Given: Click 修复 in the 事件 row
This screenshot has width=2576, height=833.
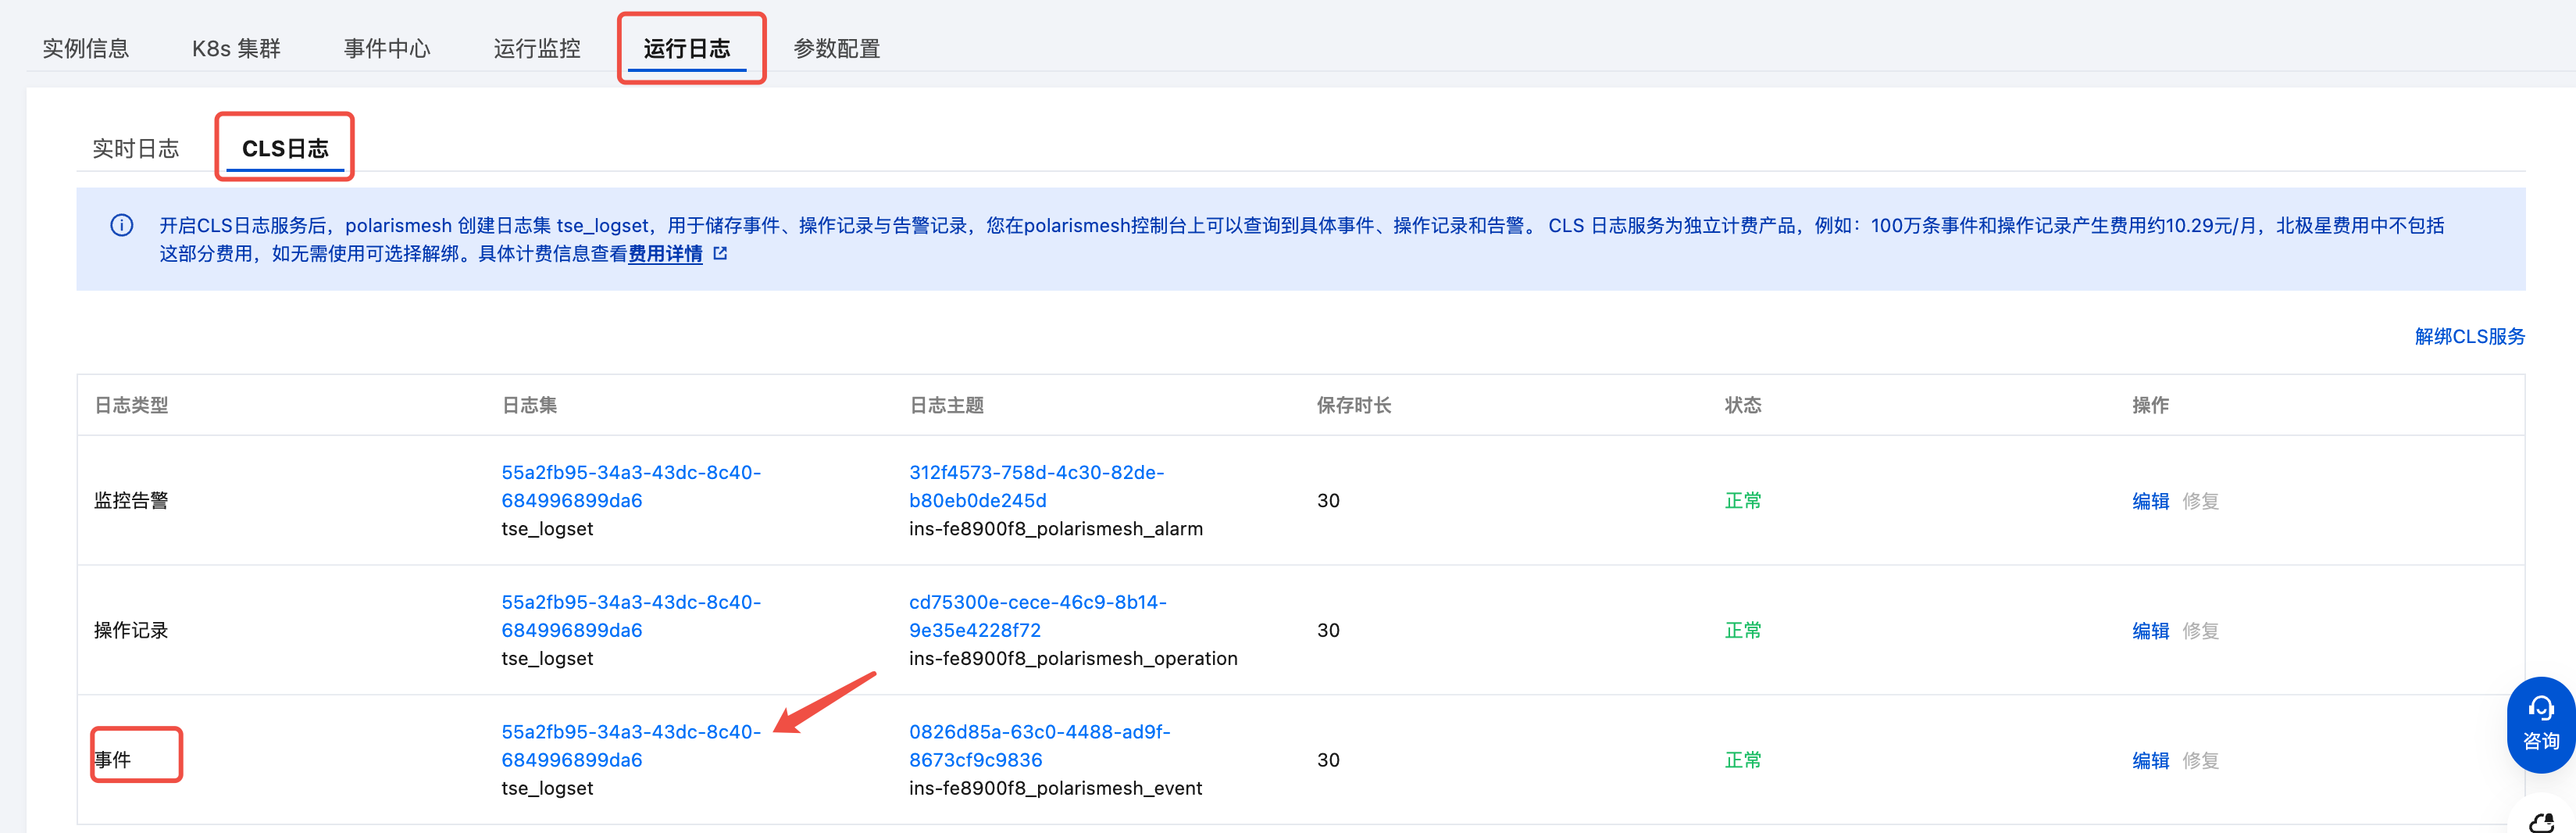Looking at the screenshot, I should click(x=2201, y=760).
